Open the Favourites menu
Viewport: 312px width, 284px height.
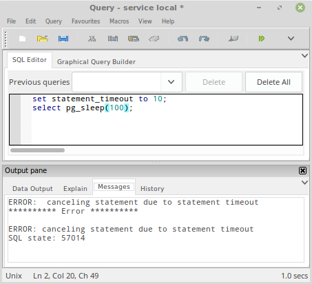tap(85, 21)
